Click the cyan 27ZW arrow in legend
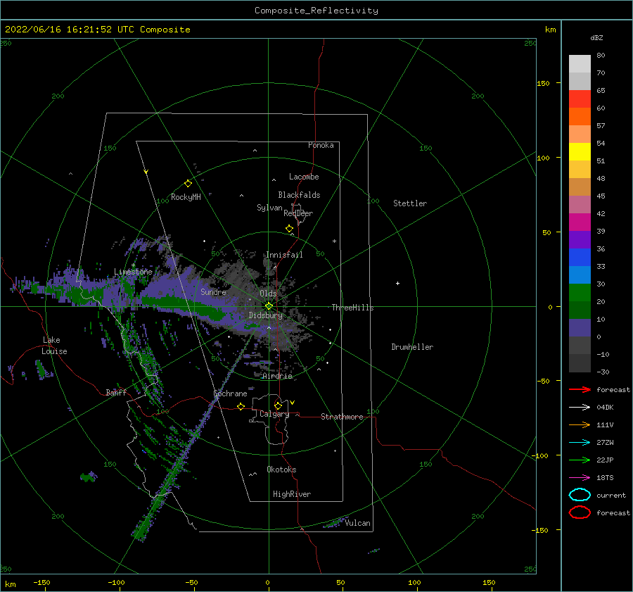 tap(580, 443)
